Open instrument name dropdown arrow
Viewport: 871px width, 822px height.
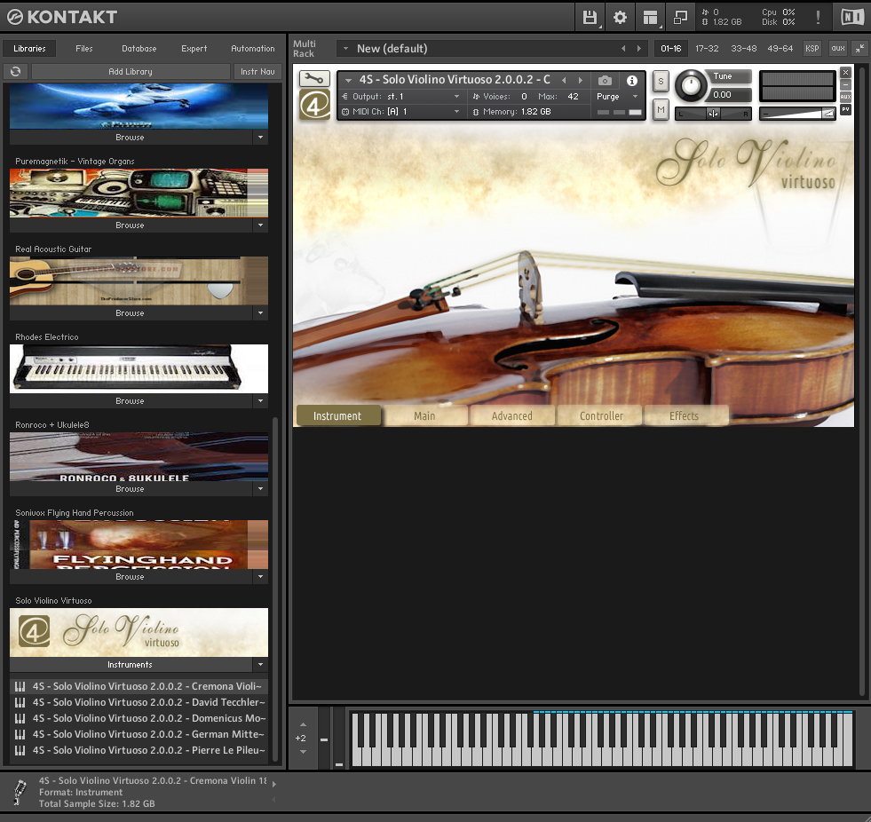pos(348,80)
